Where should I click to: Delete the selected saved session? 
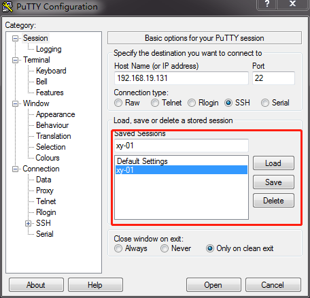pyautogui.click(x=273, y=201)
